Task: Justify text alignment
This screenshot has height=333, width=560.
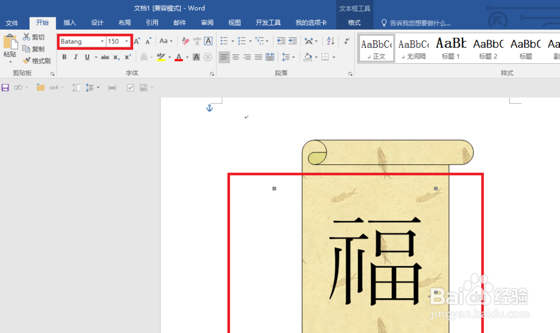Action: (259, 57)
